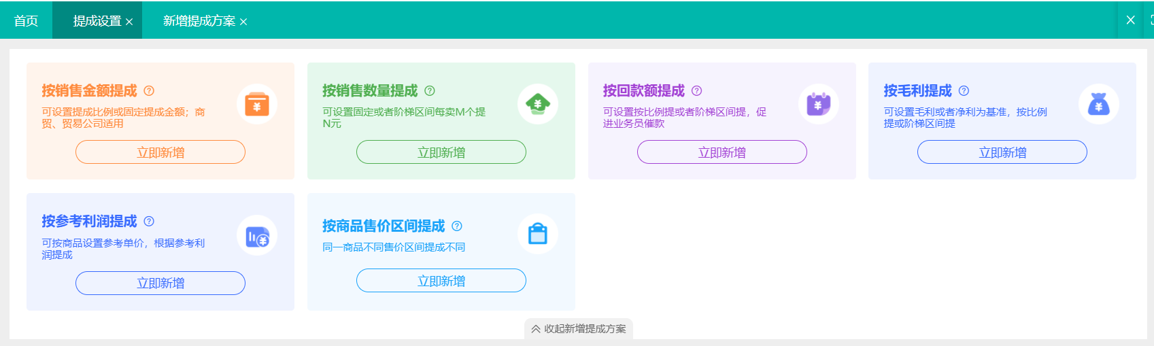Collapse the 收起新增提成方案 panel

(579, 329)
